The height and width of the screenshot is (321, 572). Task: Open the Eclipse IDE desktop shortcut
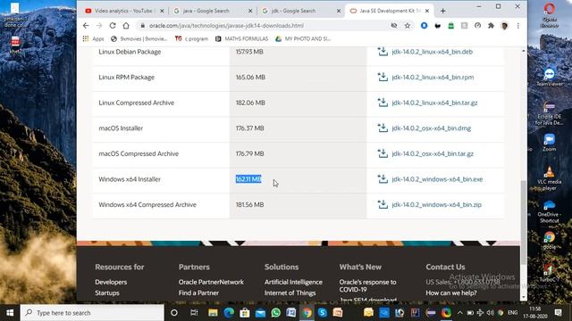pos(549,113)
